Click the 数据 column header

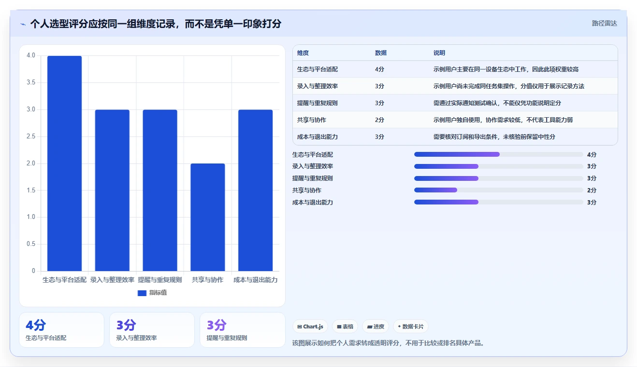tap(381, 53)
